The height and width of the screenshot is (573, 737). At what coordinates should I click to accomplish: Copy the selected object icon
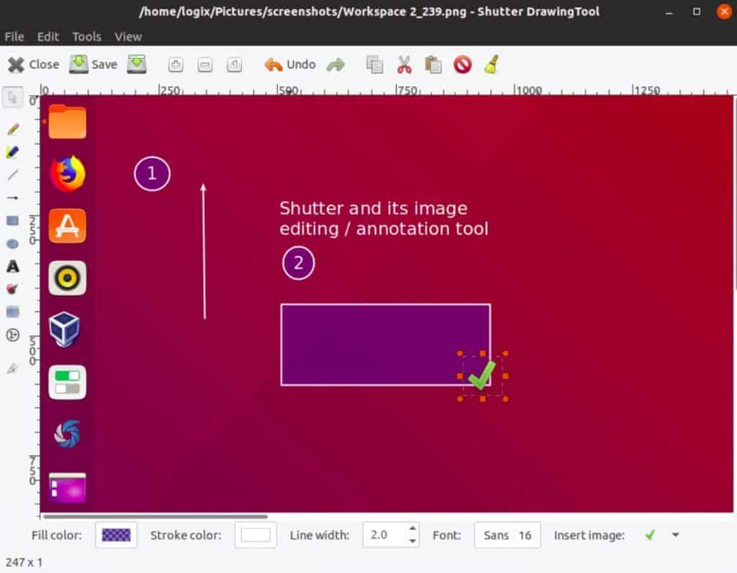(x=374, y=65)
